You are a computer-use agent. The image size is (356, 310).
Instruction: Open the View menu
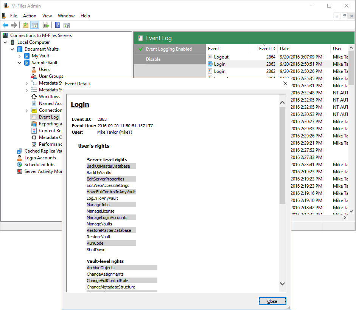pyautogui.click(x=47, y=16)
